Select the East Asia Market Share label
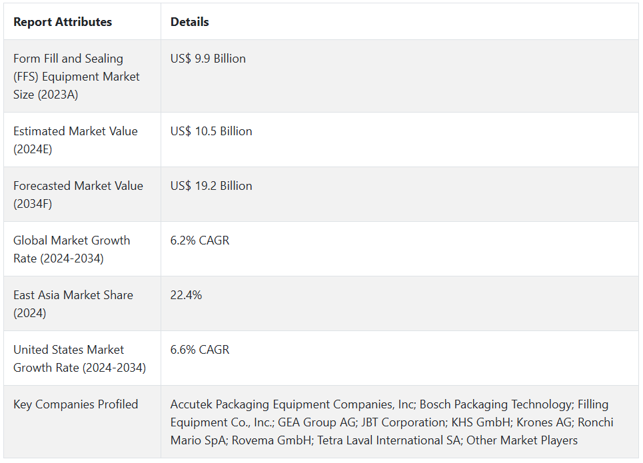The image size is (643, 463). click(73, 304)
